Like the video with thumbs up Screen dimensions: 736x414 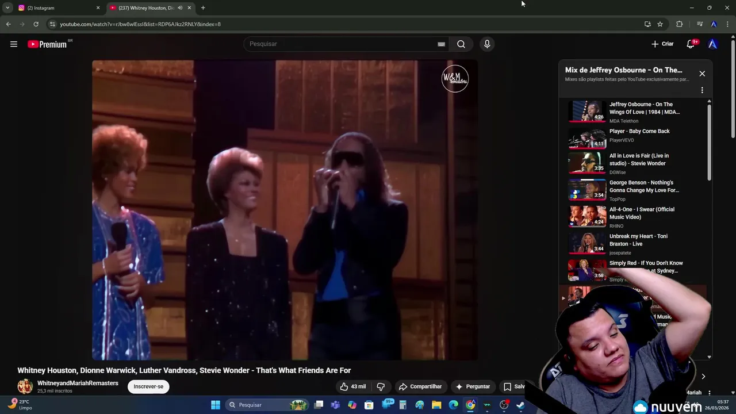click(x=352, y=386)
